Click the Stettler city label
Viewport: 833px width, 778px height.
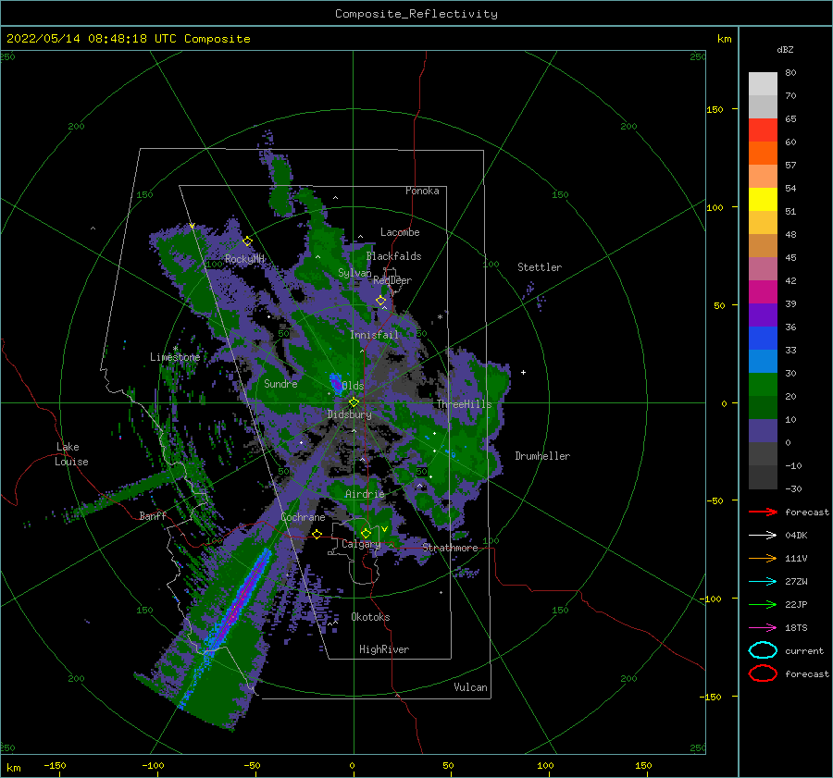coord(540,267)
